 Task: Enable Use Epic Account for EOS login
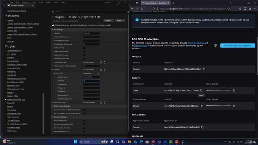click(84, 110)
